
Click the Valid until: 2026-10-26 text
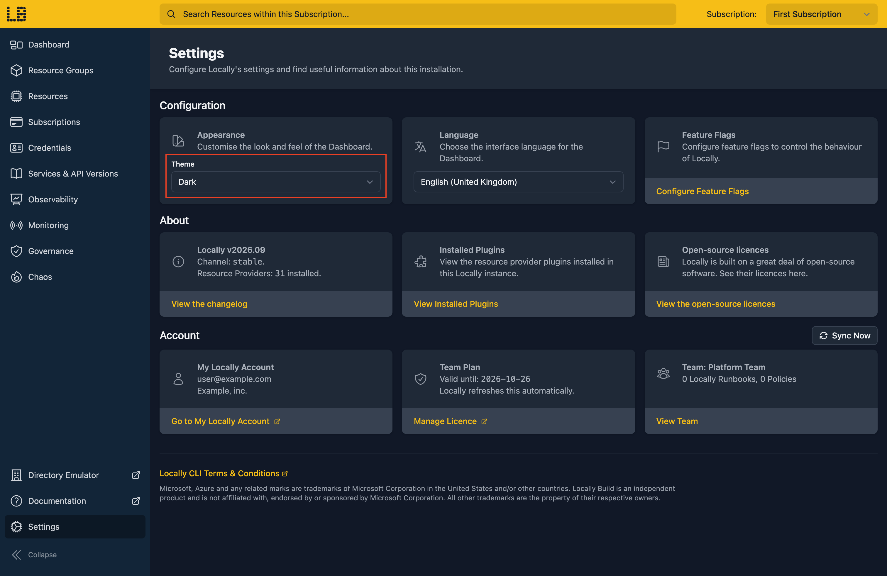click(x=485, y=379)
